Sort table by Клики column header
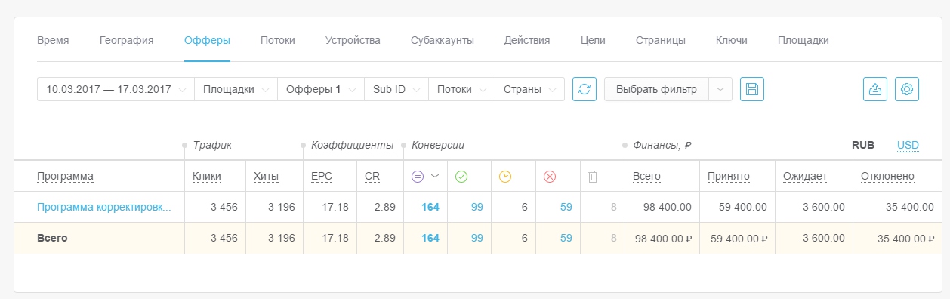 [207, 177]
